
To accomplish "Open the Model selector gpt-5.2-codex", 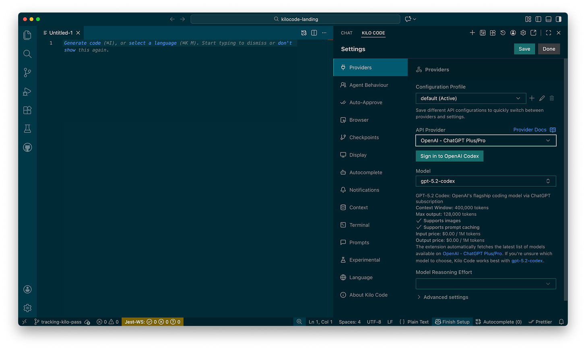I will [486, 181].
